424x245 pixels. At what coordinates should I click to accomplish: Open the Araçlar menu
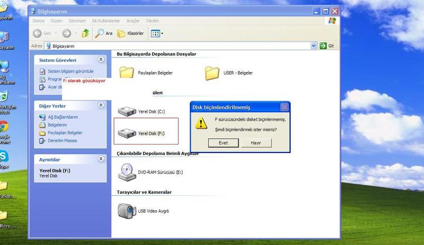pyautogui.click(x=133, y=21)
